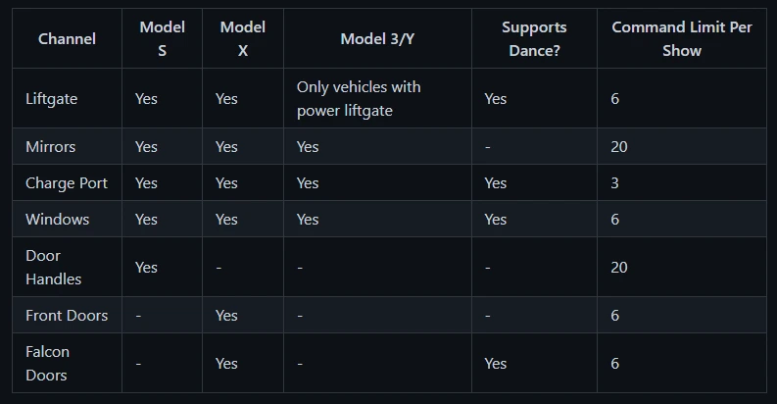The width and height of the screenshot is (777, 404).
Task: Select the Door Handles channel cell
Action: 67,267
